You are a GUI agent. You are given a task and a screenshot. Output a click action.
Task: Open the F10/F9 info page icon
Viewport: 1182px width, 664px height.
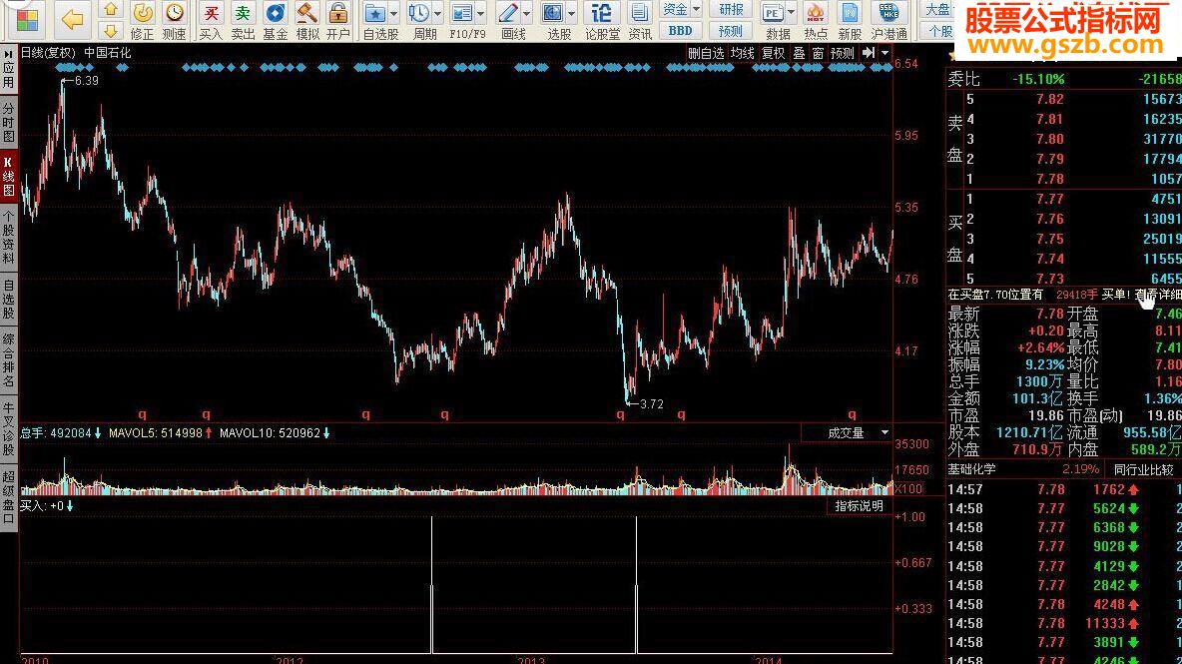click(462, 13)
